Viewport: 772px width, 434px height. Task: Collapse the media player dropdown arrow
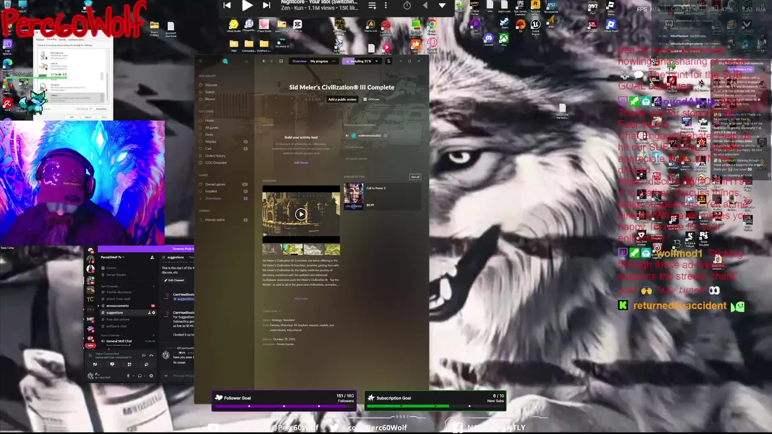click(x=442, y=5)
